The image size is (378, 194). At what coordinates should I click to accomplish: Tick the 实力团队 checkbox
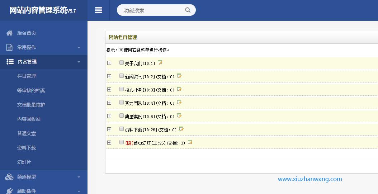122,103
